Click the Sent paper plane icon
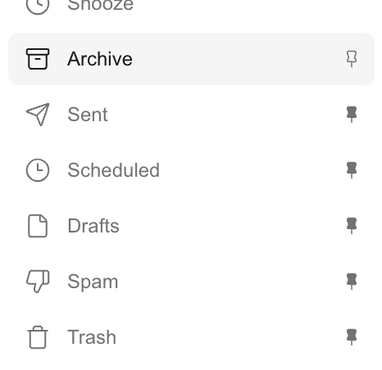Screen dimensions: 382x370 tap(38, 115)
